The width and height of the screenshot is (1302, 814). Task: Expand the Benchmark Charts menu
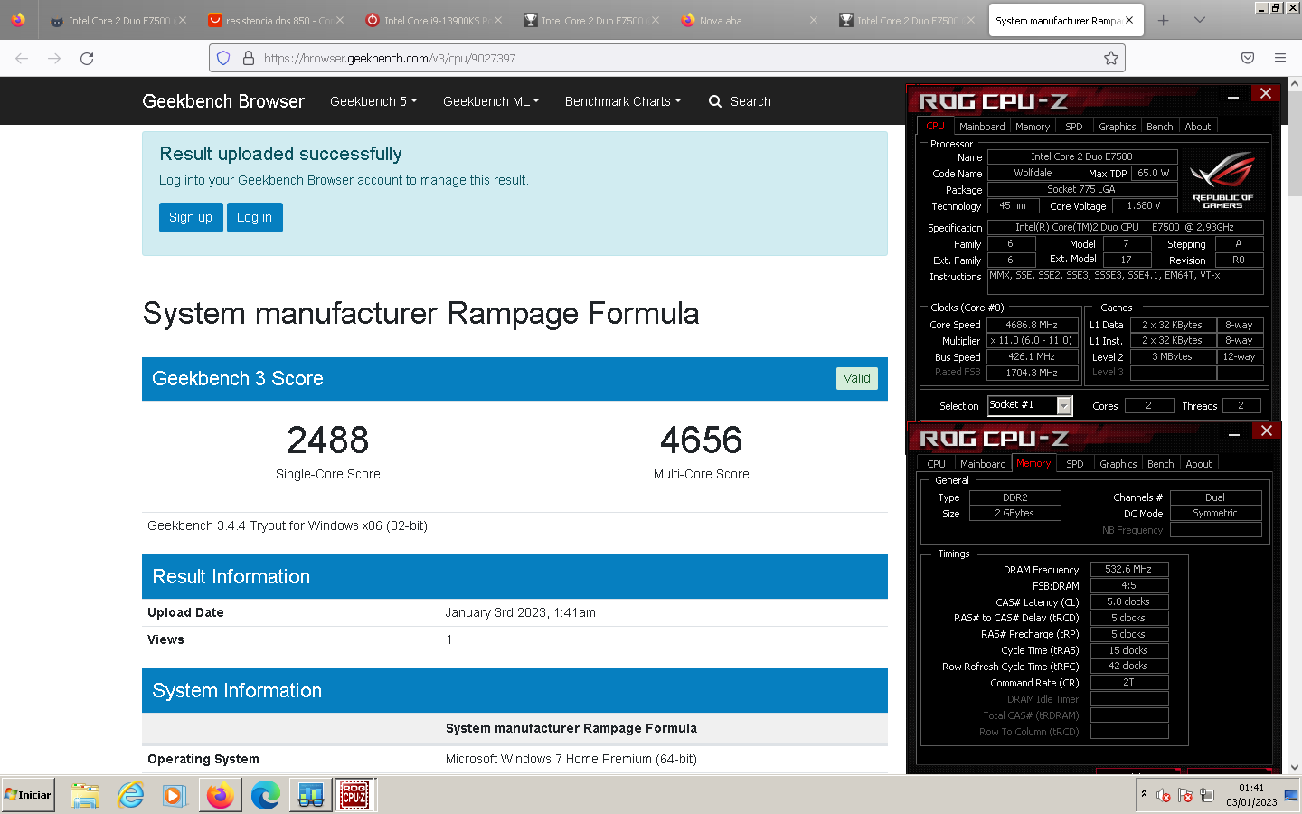[x=623, y=101]
